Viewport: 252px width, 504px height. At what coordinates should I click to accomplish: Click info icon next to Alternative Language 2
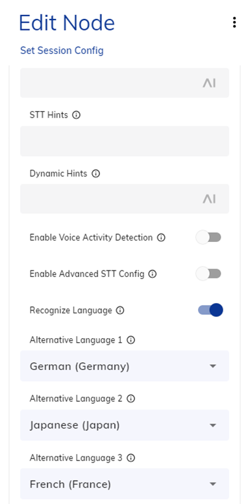click(131, 399)
